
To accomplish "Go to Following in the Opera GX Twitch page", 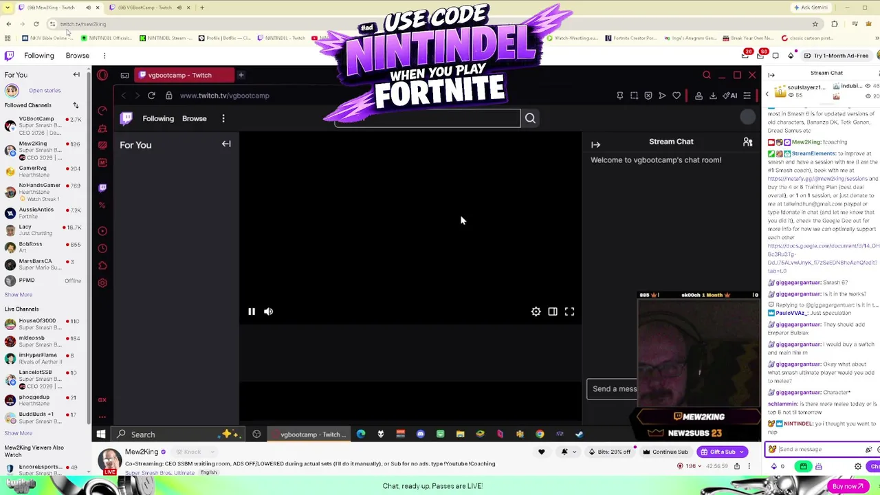I will pos(158,118).
